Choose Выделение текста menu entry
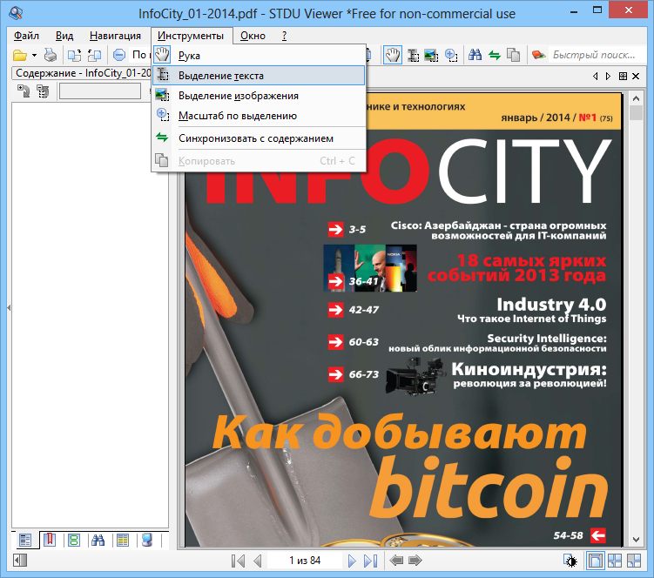Screen dimensions: 654x578 (259, 76)
